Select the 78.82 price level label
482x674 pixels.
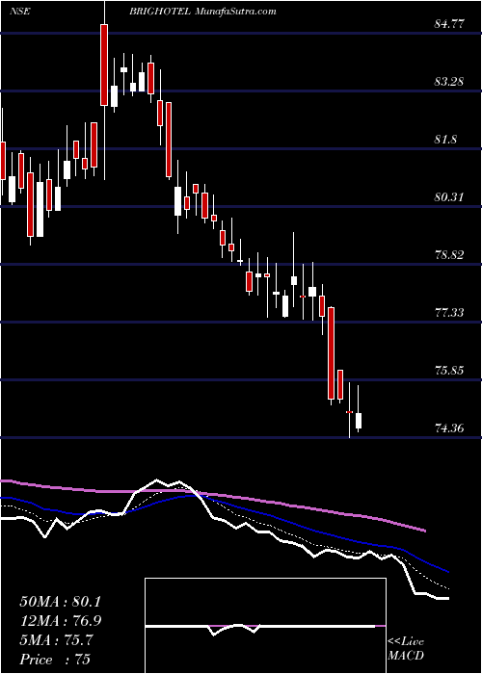(x=449, y=255)
